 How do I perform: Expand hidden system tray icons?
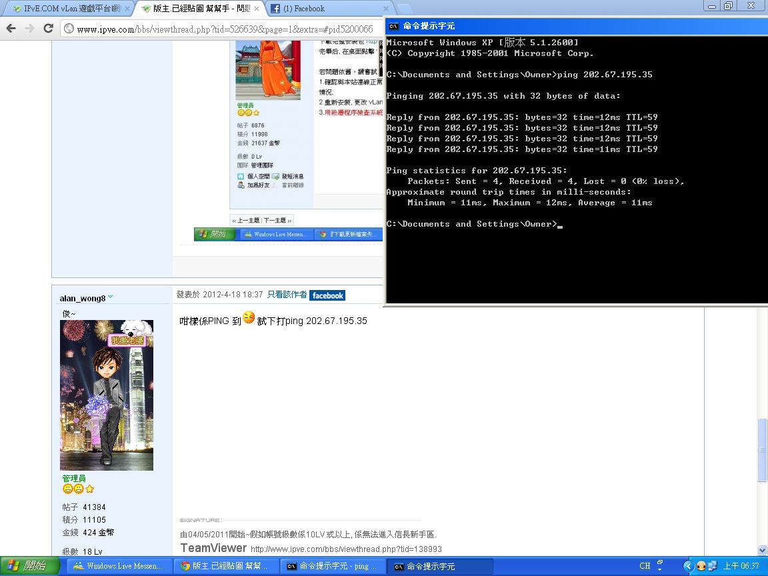click(688, 566)
